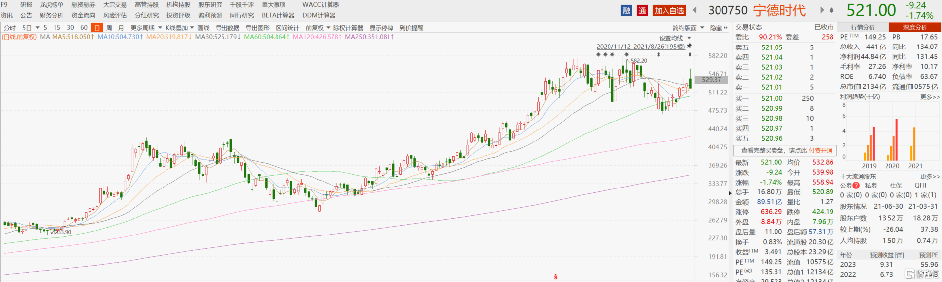Open the 前复权 adjustment dropdown
Image resolution: width=942 pixels, height=282 pixels.
318,28
